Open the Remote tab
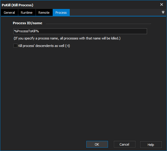This screenshot has width=167, height=151. click(x=44, y=13)
